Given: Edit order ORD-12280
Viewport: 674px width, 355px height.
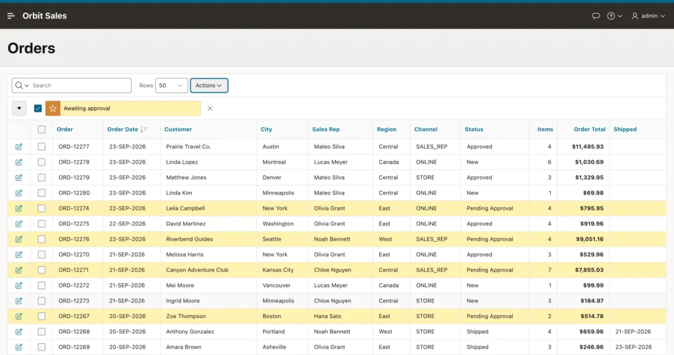Looking at the screenshot, I should [x=19, y=193].
